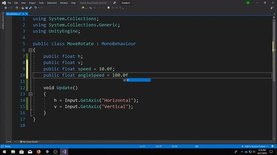Click the green account badge icon

click(x=248, y=3)
